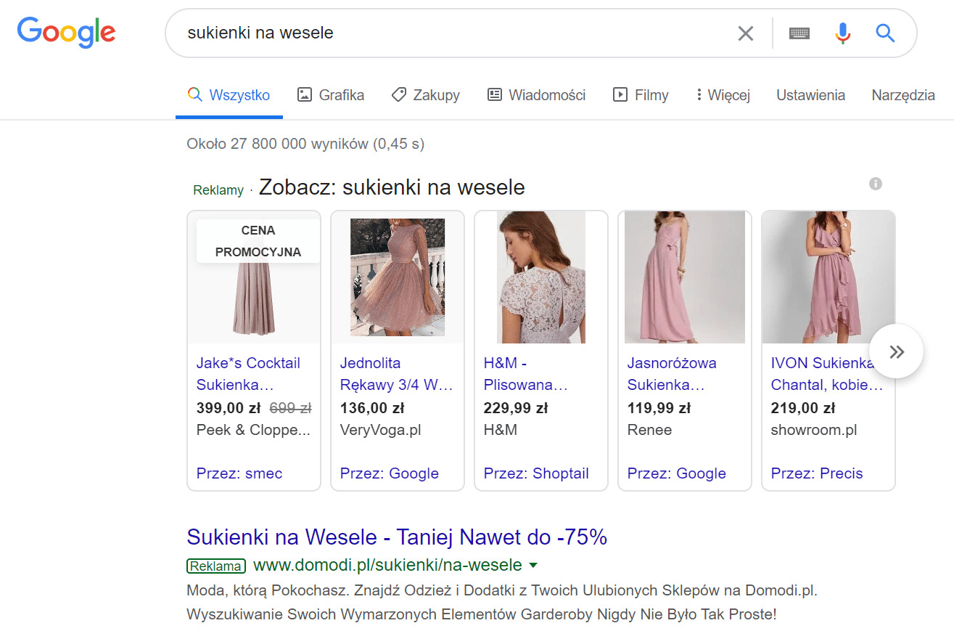
Task: Click the Reklama badge on domodi ad
Action: 216,566
